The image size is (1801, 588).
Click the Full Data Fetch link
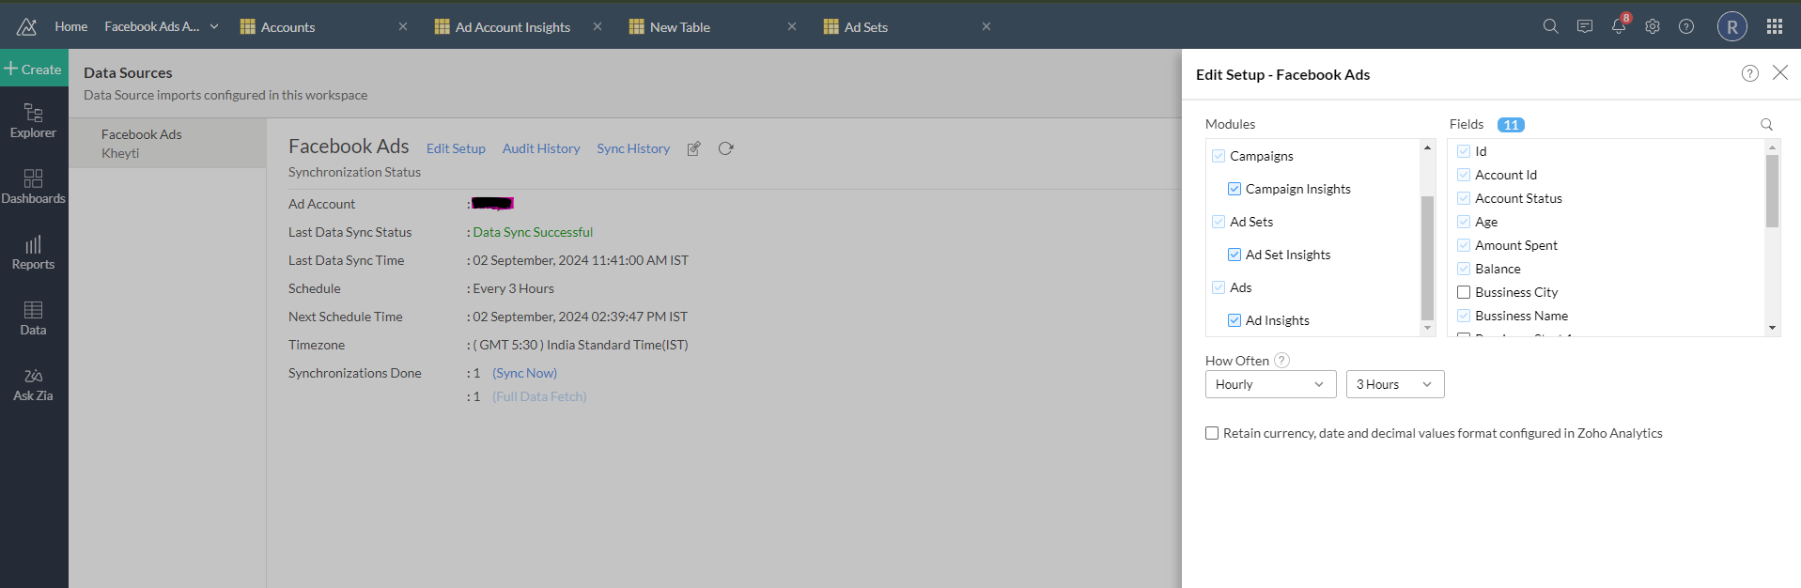(539, 396)
